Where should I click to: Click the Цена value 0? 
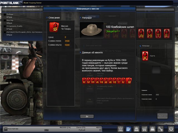[x=65, y=37]
